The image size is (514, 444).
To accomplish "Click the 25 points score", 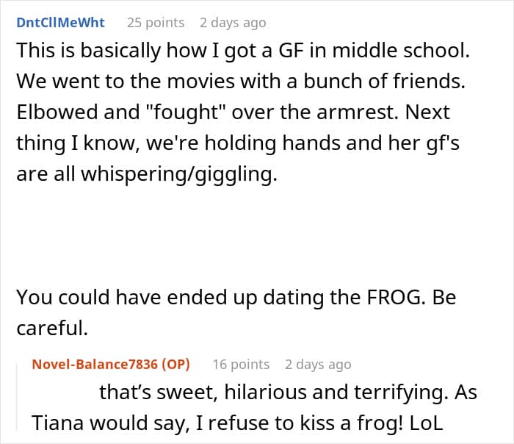I will (156, 22).
